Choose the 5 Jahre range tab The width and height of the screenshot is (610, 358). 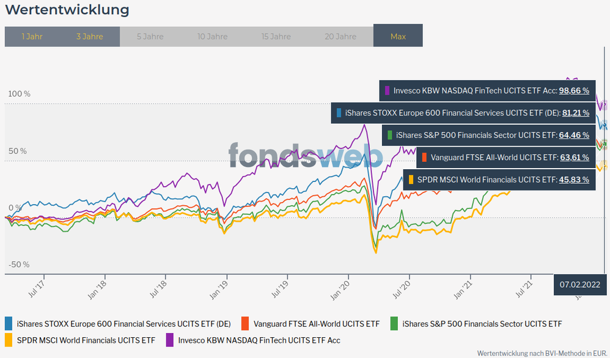coord(150,37)
